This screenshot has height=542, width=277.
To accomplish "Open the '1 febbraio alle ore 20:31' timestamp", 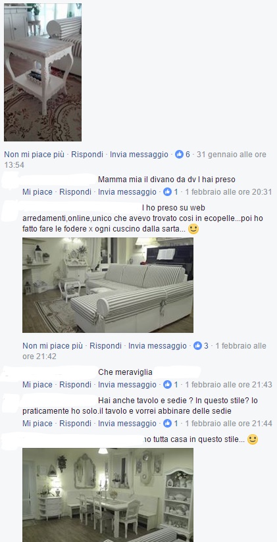I will pyautogui.click(x=228, y=192).
